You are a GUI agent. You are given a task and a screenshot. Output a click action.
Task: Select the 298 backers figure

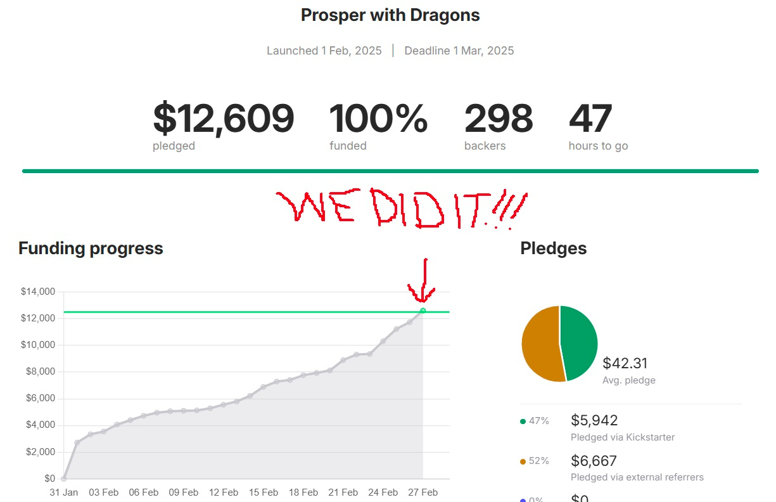click(x=499, y=119)
